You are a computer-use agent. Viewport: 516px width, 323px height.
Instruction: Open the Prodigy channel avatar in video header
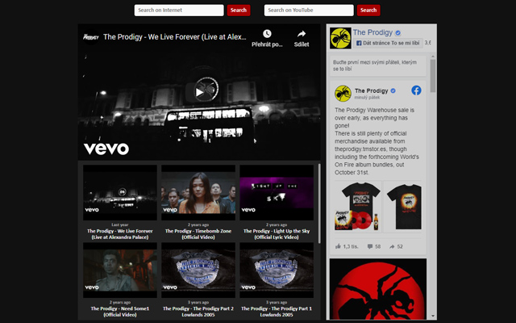pos(91,37)
